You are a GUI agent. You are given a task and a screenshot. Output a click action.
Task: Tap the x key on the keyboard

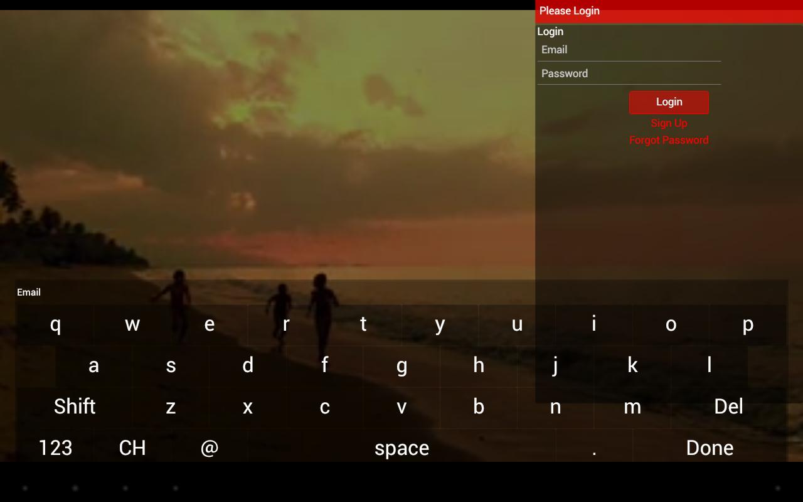point(248,407)
